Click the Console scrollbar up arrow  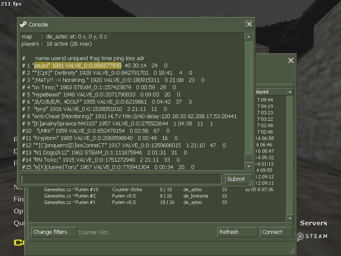pyautogui.click(x=249, y=37)
